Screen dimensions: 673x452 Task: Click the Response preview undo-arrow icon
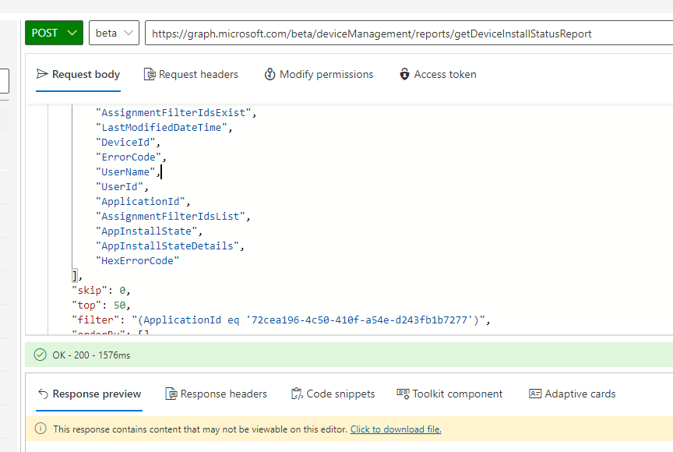(43, 394)
